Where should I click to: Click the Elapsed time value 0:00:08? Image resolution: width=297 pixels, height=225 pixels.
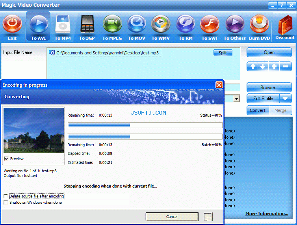point(106,154)
